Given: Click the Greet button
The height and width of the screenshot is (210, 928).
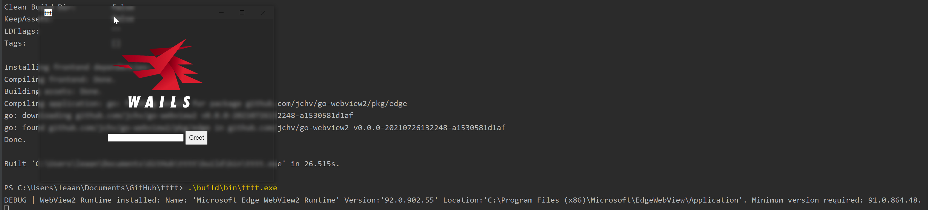Looking at the screenshot, I should tap(196, 138).
